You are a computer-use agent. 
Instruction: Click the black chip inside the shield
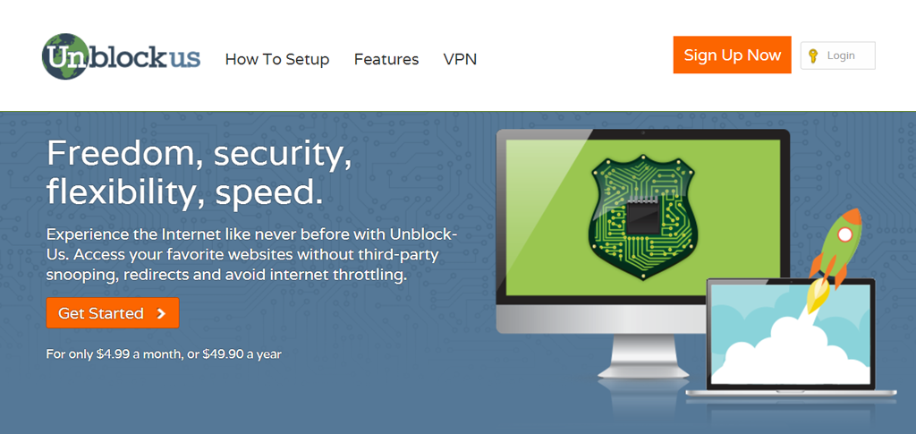(x=643, y=217)
